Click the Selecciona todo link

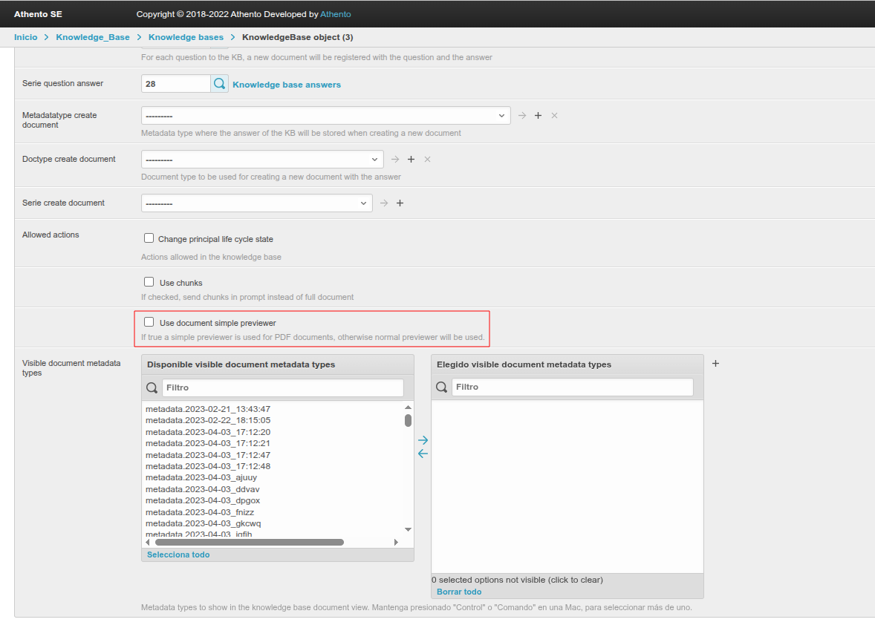click(x=178, y=555)
